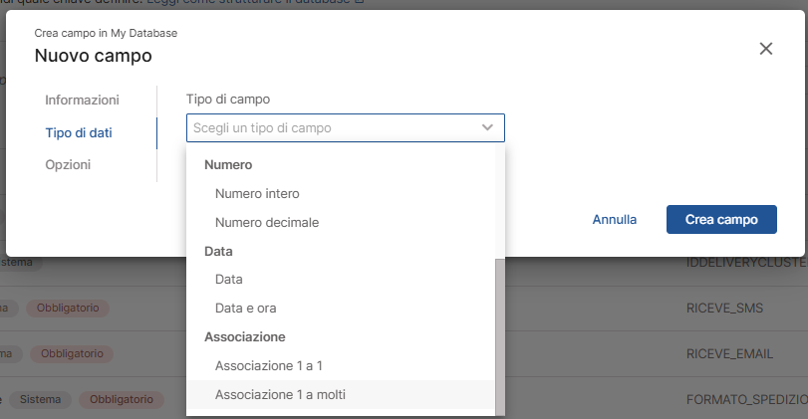Pick the Data option above Data e ora
Screen dimensions: 808x419
(229, 280)
